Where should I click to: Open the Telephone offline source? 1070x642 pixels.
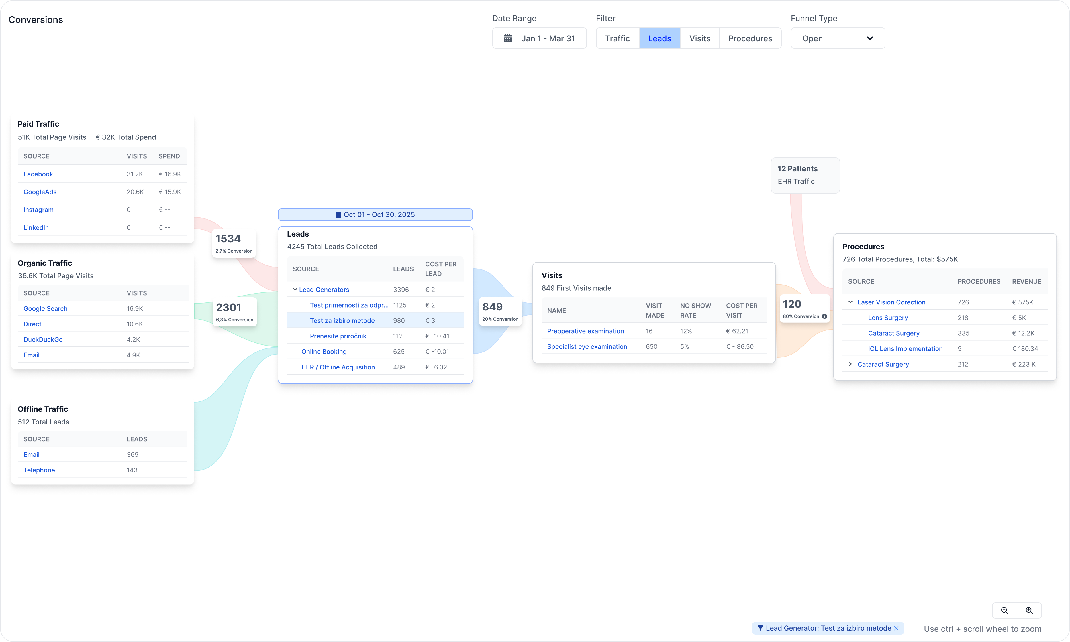[39, 470]
